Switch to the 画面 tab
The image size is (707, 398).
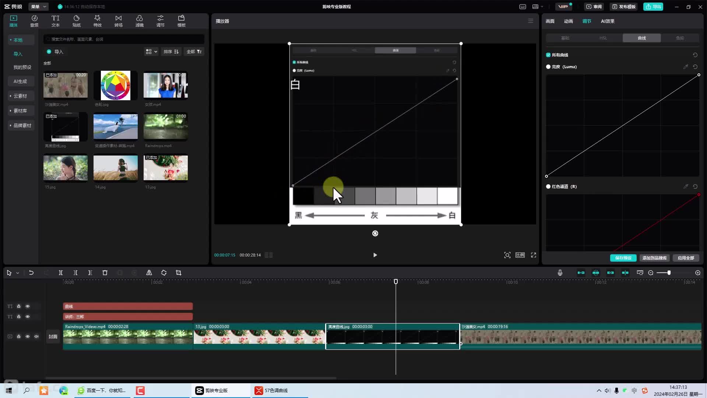tap(550, 21)
